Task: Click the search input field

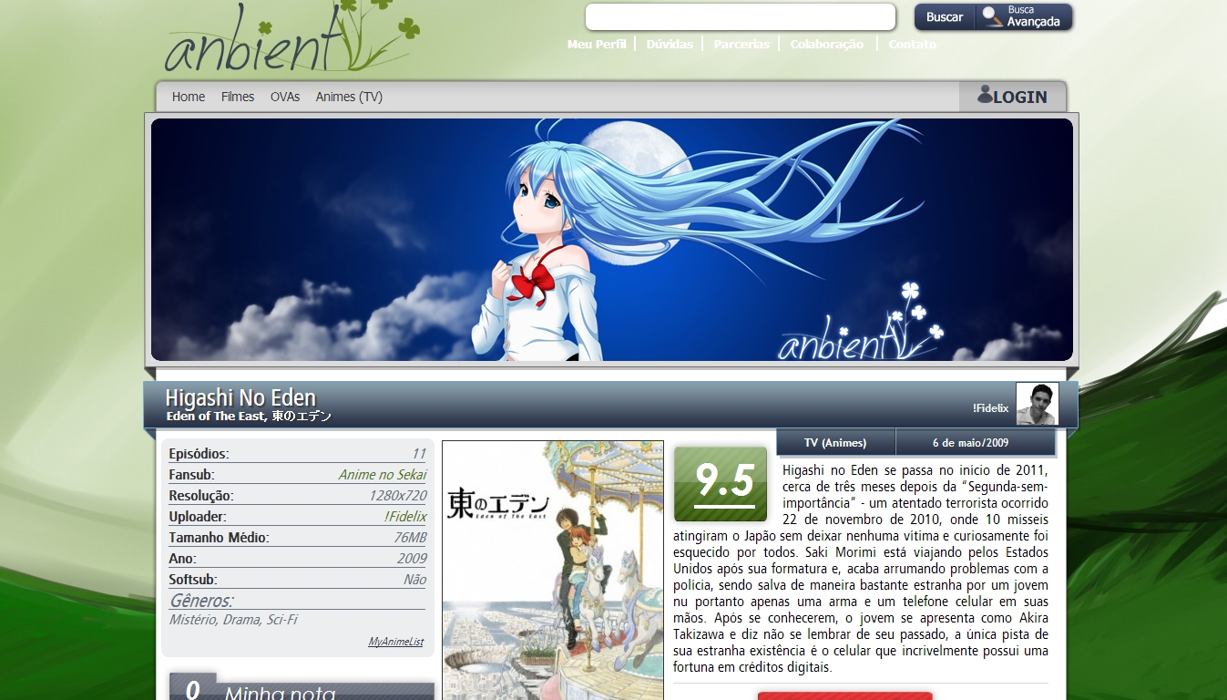Action: [x=740, y=17]
